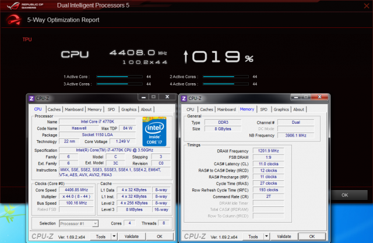Click the disabled maximize button of left CPU-Z

153,97
